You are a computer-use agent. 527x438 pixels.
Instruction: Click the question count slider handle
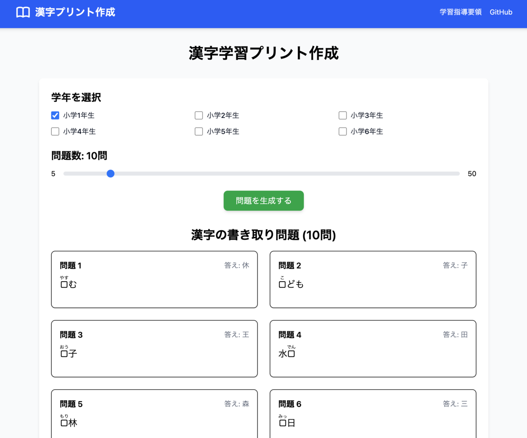tap(110, 174)
